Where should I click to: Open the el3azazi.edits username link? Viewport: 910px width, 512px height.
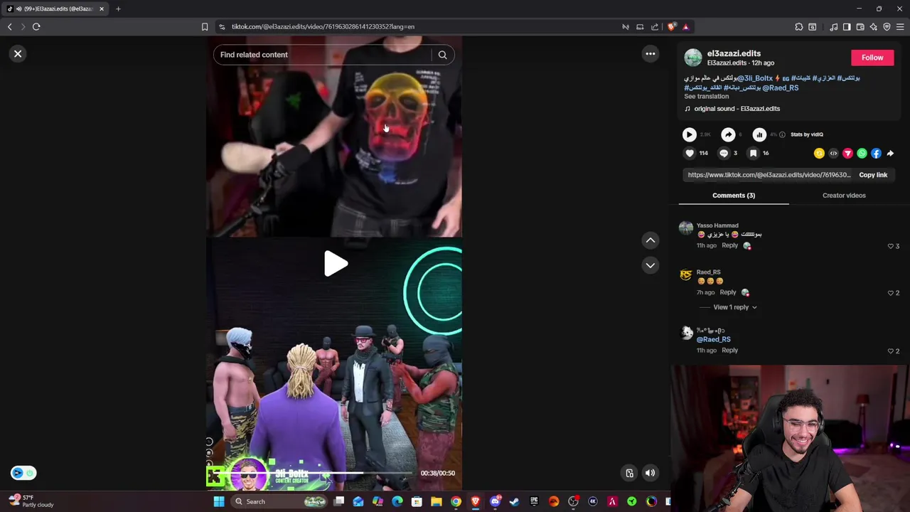click(x=734, y=53)
